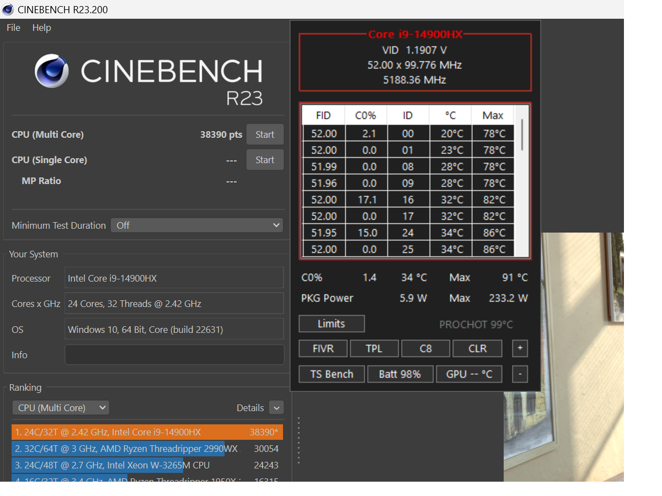Click the 5.9 W package power value
This screenshot has width=662, height=496.
coord(413,298)
